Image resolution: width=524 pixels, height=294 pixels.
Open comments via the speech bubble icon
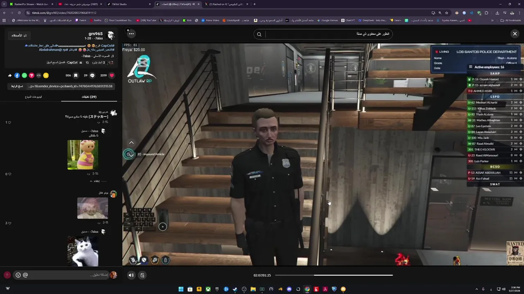point(92,76)
